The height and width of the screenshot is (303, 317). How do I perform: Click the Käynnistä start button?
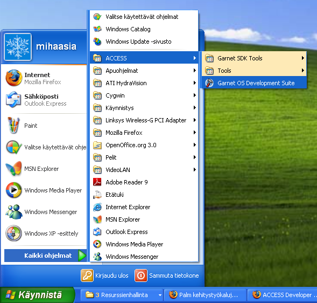(x=37, y=295)
